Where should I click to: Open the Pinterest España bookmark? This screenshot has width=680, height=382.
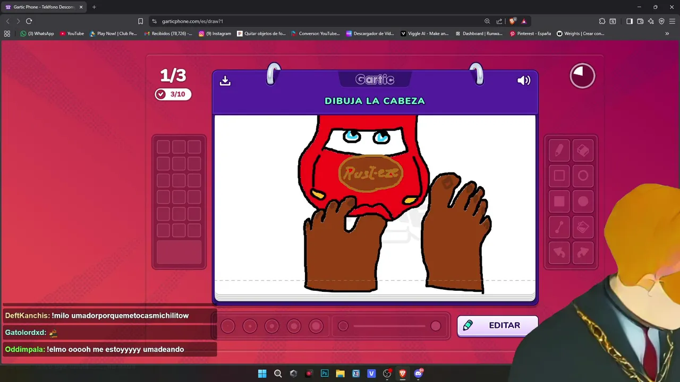[x=530, y=33]
